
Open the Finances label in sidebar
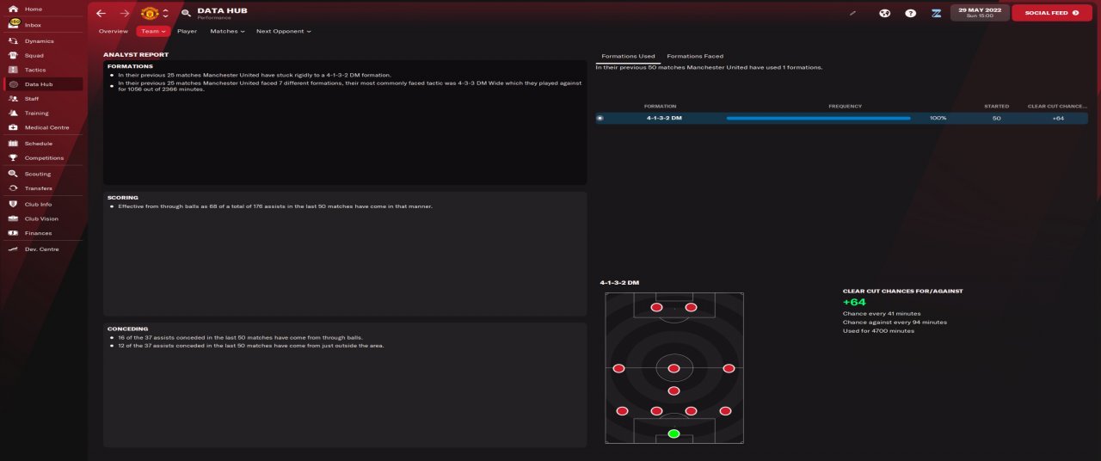[x=38, y=233]
